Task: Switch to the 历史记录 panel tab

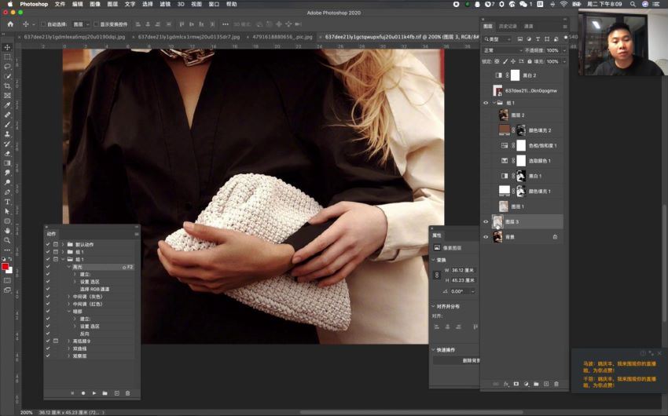Action: [508, 27]
